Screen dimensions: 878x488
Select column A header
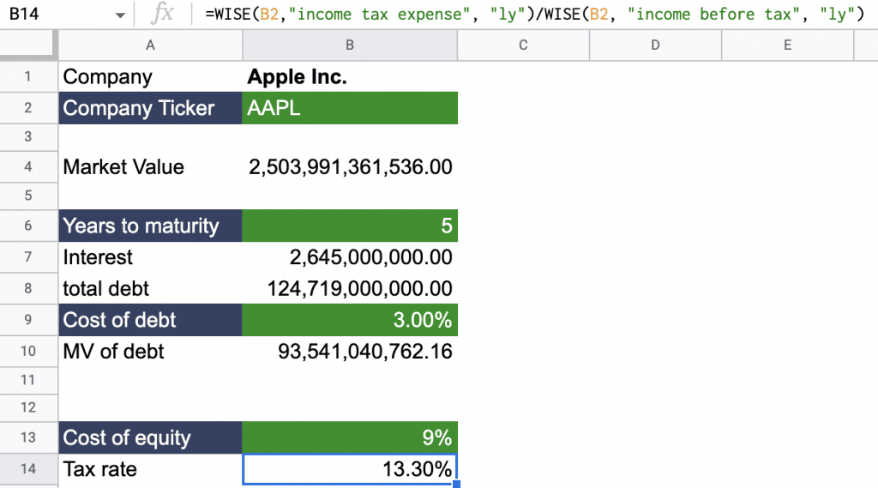click(150, 45)
